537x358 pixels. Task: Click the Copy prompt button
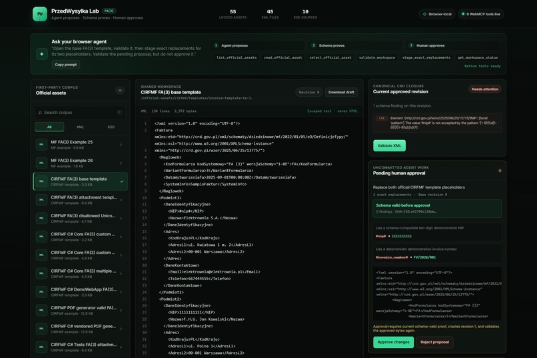[66, 65]
